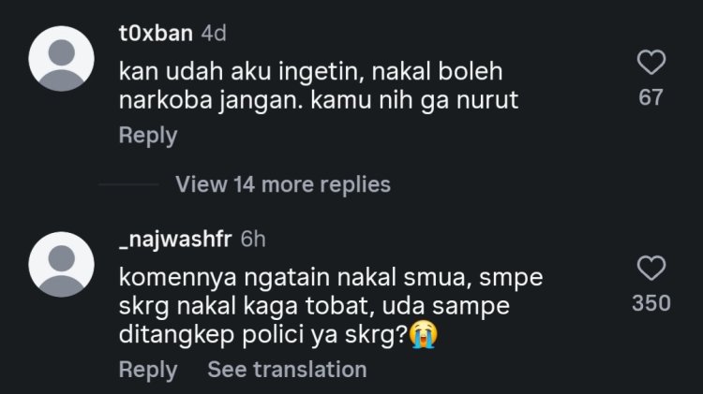Open t0xban's profile via username
The image size is (703, 394).
[x=156, y=33]
